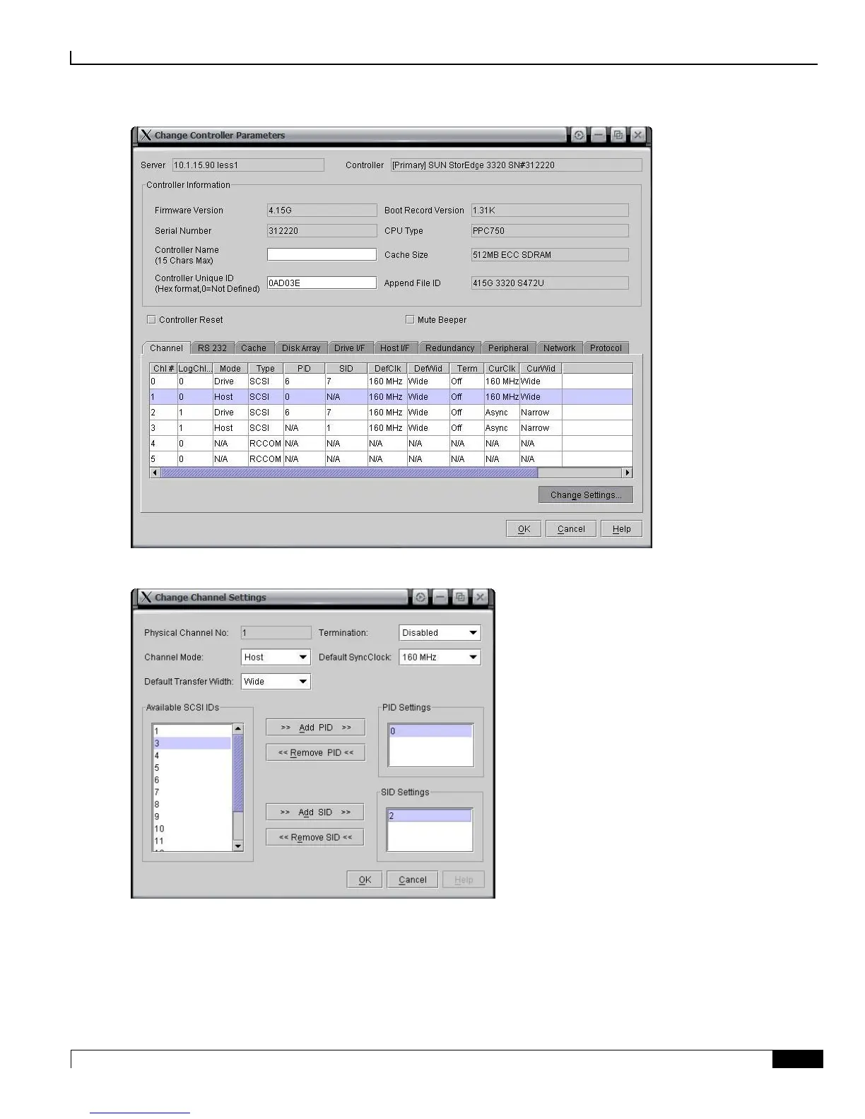Click the DefClk column header
The image size is (865, 1119).
click(387, 368)
